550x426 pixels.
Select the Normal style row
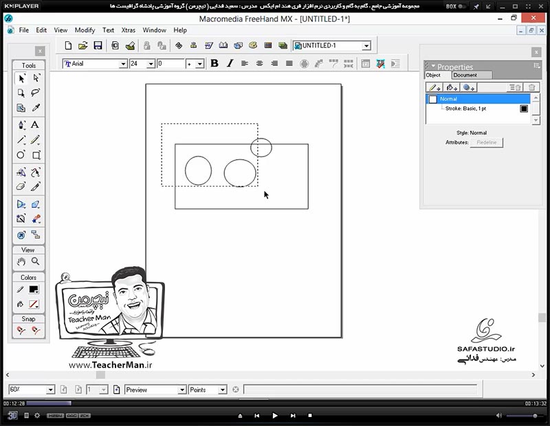478,99
